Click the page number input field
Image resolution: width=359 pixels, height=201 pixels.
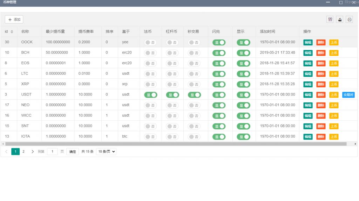[52, 151]
